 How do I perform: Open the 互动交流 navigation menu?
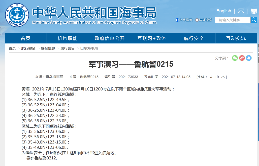236,38
